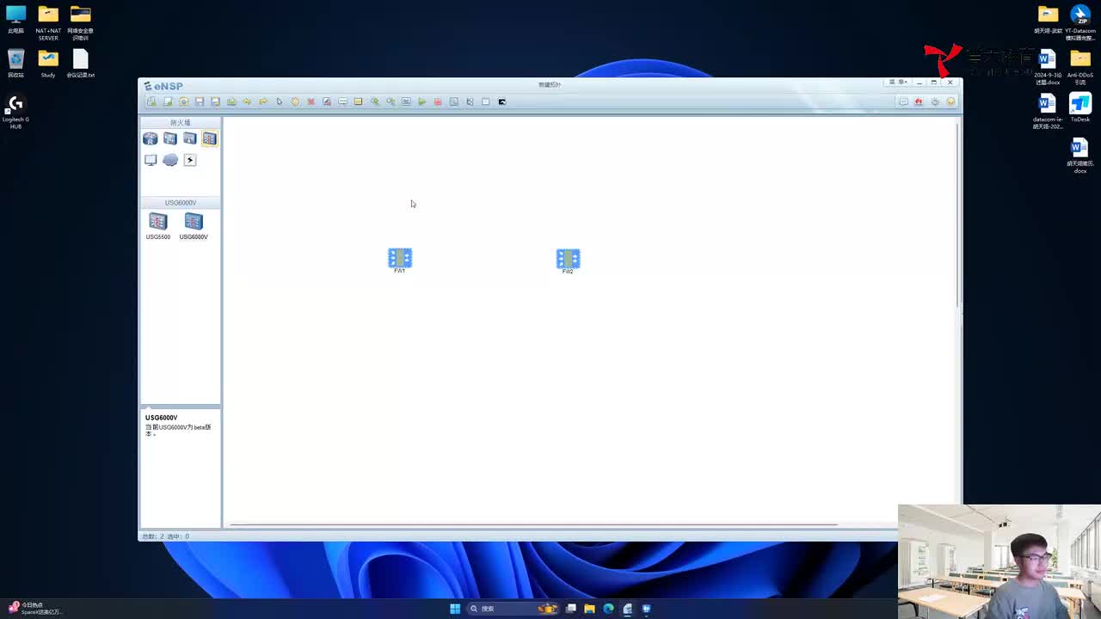Select the switch device category icon
Screen dimensions: 1101x619
click(x=170, y=138)
